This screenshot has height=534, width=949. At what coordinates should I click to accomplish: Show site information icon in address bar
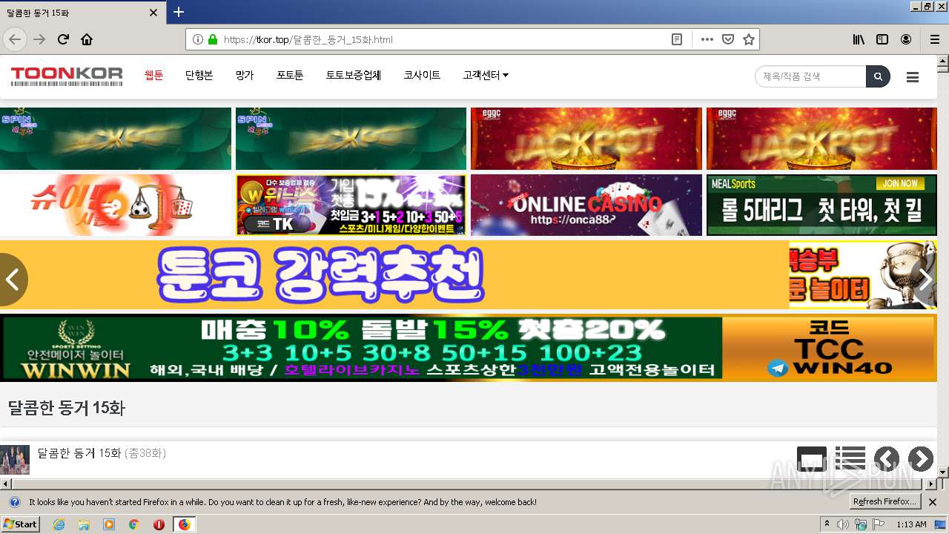pos(198,39)
